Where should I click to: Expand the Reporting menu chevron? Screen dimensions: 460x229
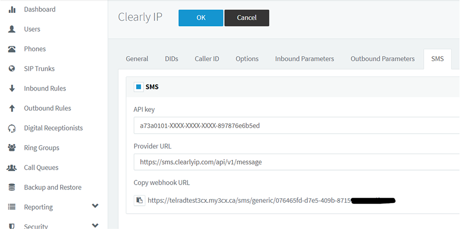(95, 206)
